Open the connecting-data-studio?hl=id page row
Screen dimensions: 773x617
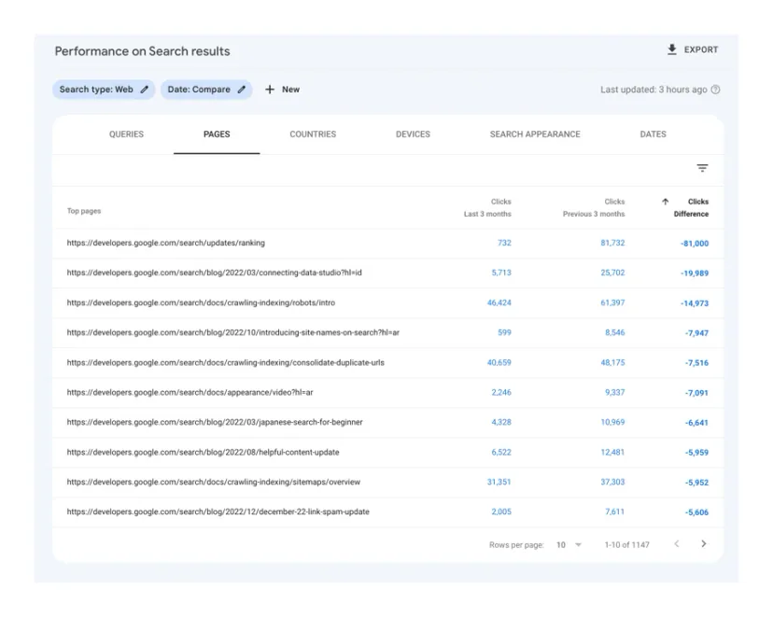[388, 273]
